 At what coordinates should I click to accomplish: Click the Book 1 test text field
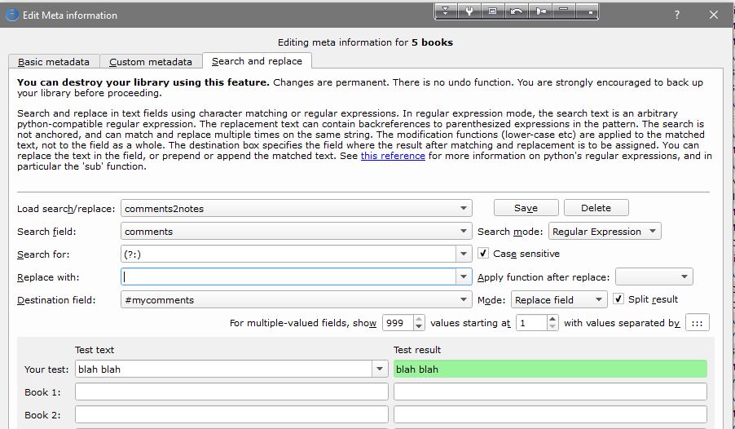(231, 391)
